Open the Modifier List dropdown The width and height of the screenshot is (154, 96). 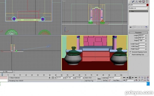139,8
